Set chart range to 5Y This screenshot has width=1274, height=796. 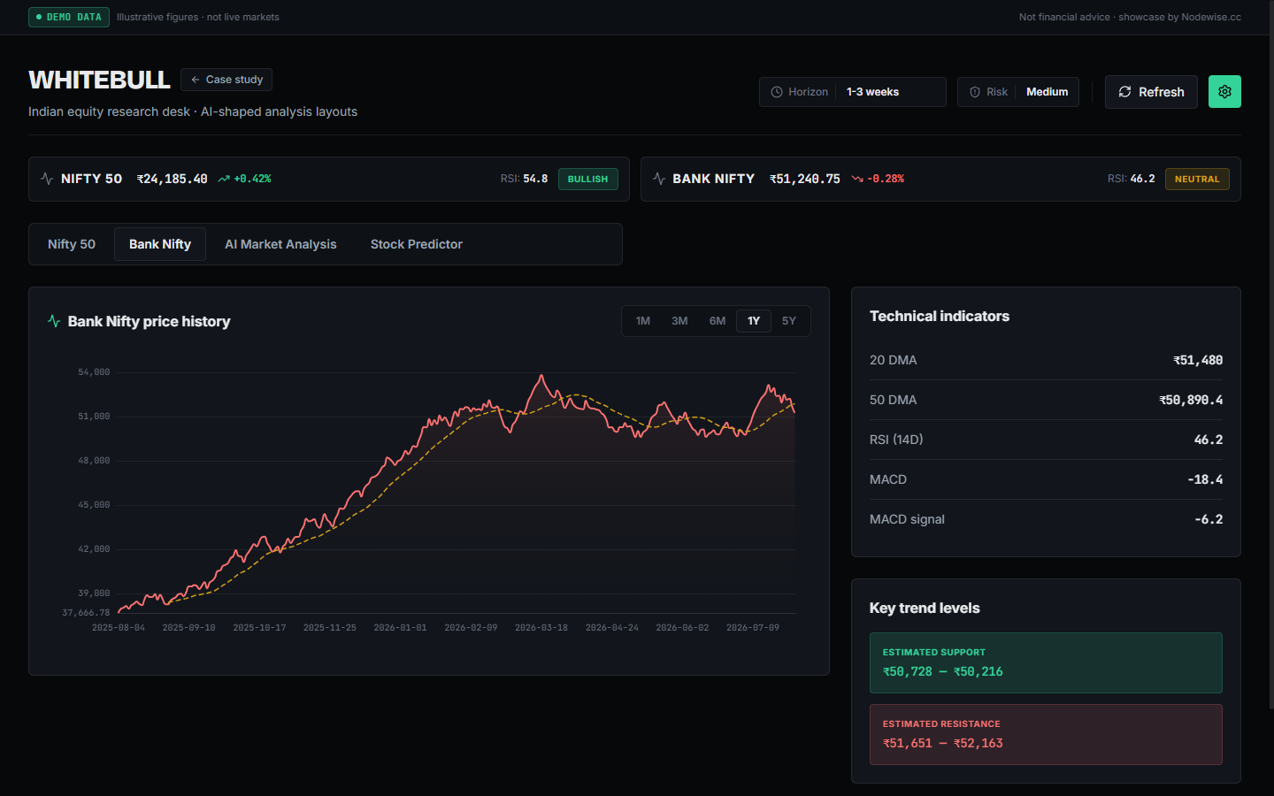[x=789, y=321]
